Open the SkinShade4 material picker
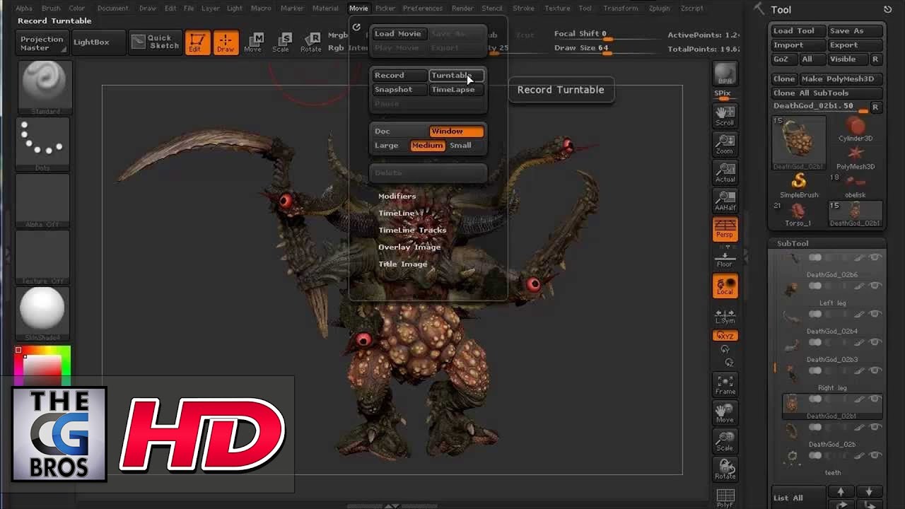905x509 pixels. coord(42,313)
